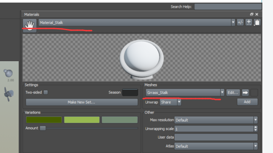Viewport: 273px width, 153px height.
Task: Click the empty square mesh slot
Action: (x=254, y=93)
